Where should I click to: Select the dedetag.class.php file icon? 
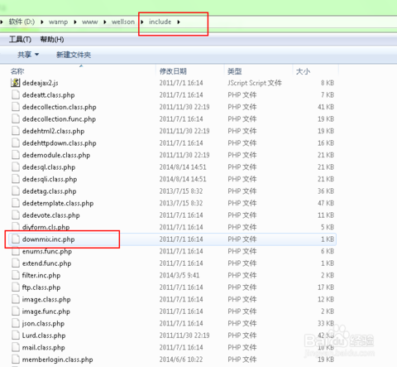pos(16,191)
